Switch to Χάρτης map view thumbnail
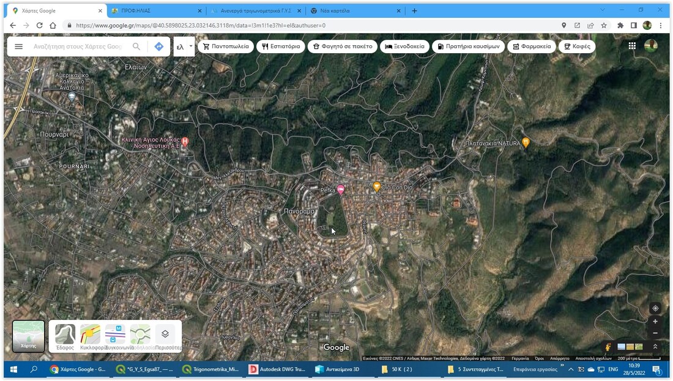The width and height of the screenshot is (673, 381). [x=28, y=336]
